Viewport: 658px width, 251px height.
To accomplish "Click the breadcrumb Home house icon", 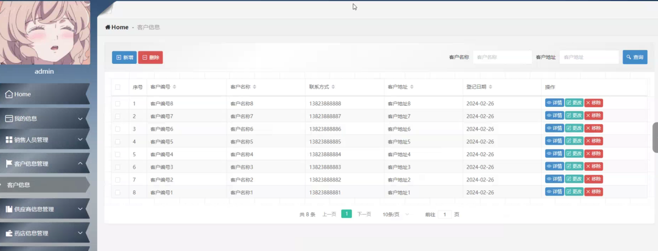I will [x=108, y=27].
